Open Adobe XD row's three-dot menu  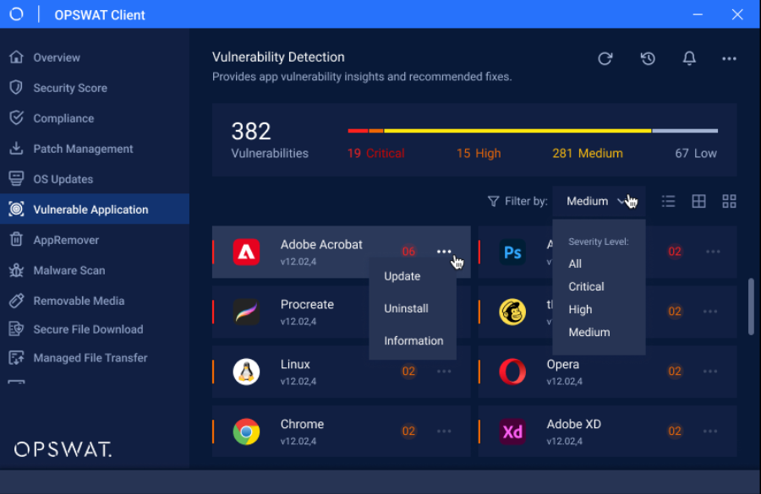point(710,431)
